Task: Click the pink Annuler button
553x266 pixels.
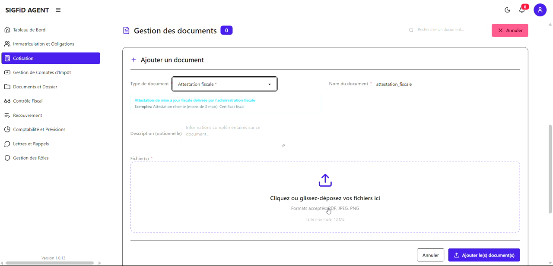Action: 510,30
